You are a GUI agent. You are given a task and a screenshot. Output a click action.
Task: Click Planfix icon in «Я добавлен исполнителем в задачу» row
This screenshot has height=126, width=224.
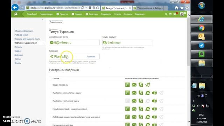127,93
